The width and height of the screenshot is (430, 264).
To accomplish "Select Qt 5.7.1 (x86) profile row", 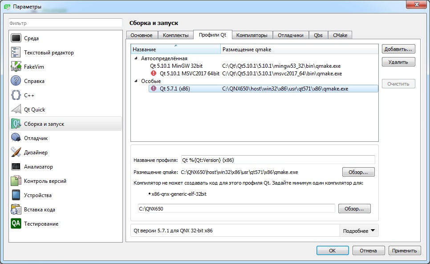I will point(263,88).
